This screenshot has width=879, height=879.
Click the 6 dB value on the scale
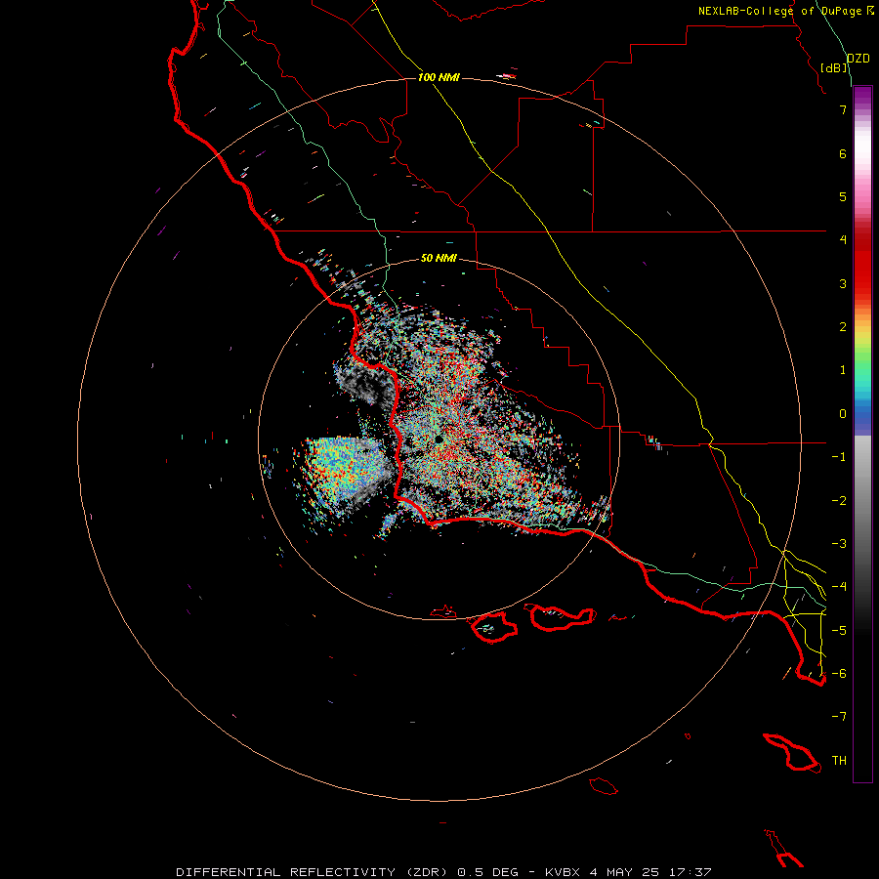click(843, 153)
